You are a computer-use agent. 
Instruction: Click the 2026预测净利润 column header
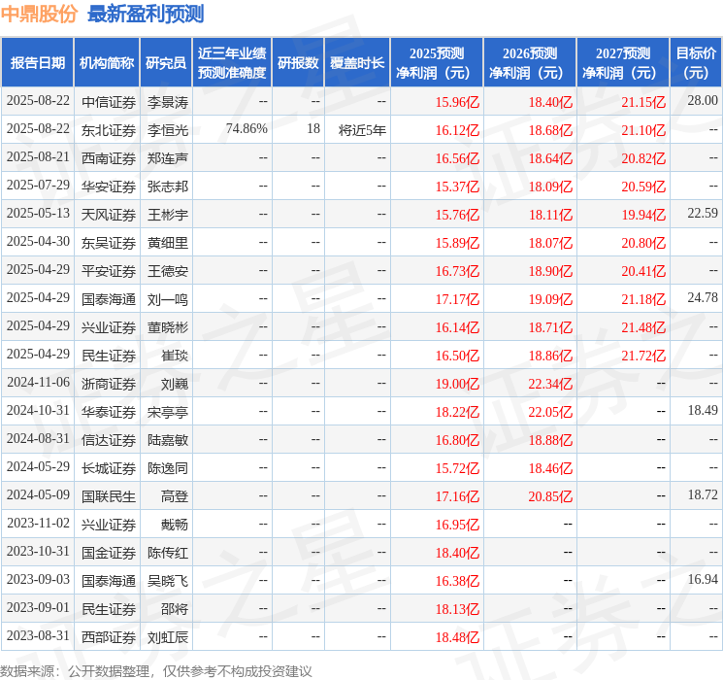[x=529, y=63]
